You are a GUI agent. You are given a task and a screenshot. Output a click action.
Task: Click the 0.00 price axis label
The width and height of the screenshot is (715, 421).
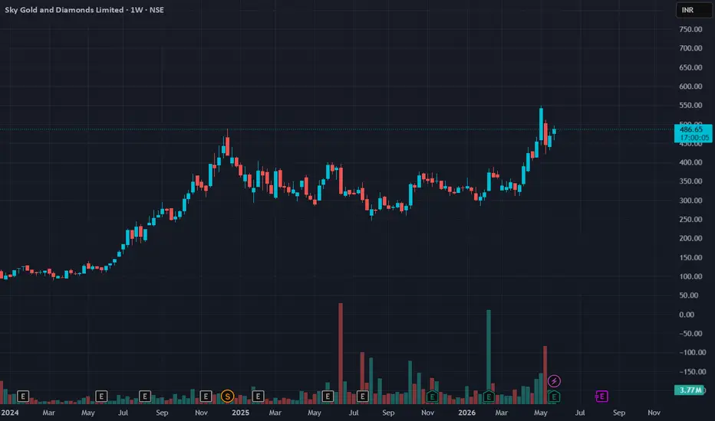687,315
